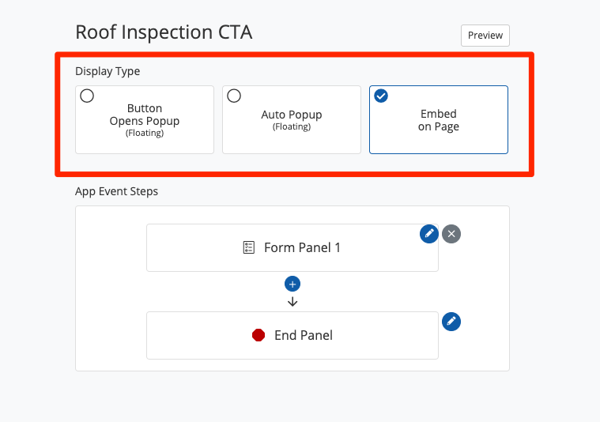The image size is (600, 422).
Task: Toggle the checked Embed on Page checkmark
Action: coord(381,96)
